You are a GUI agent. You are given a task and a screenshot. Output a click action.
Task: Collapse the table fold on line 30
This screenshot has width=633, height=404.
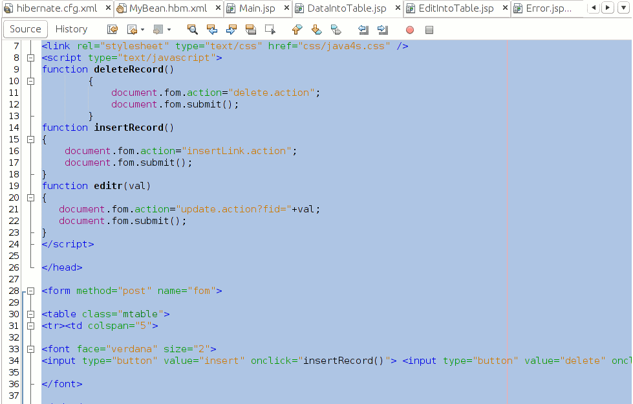click(30, 314)
